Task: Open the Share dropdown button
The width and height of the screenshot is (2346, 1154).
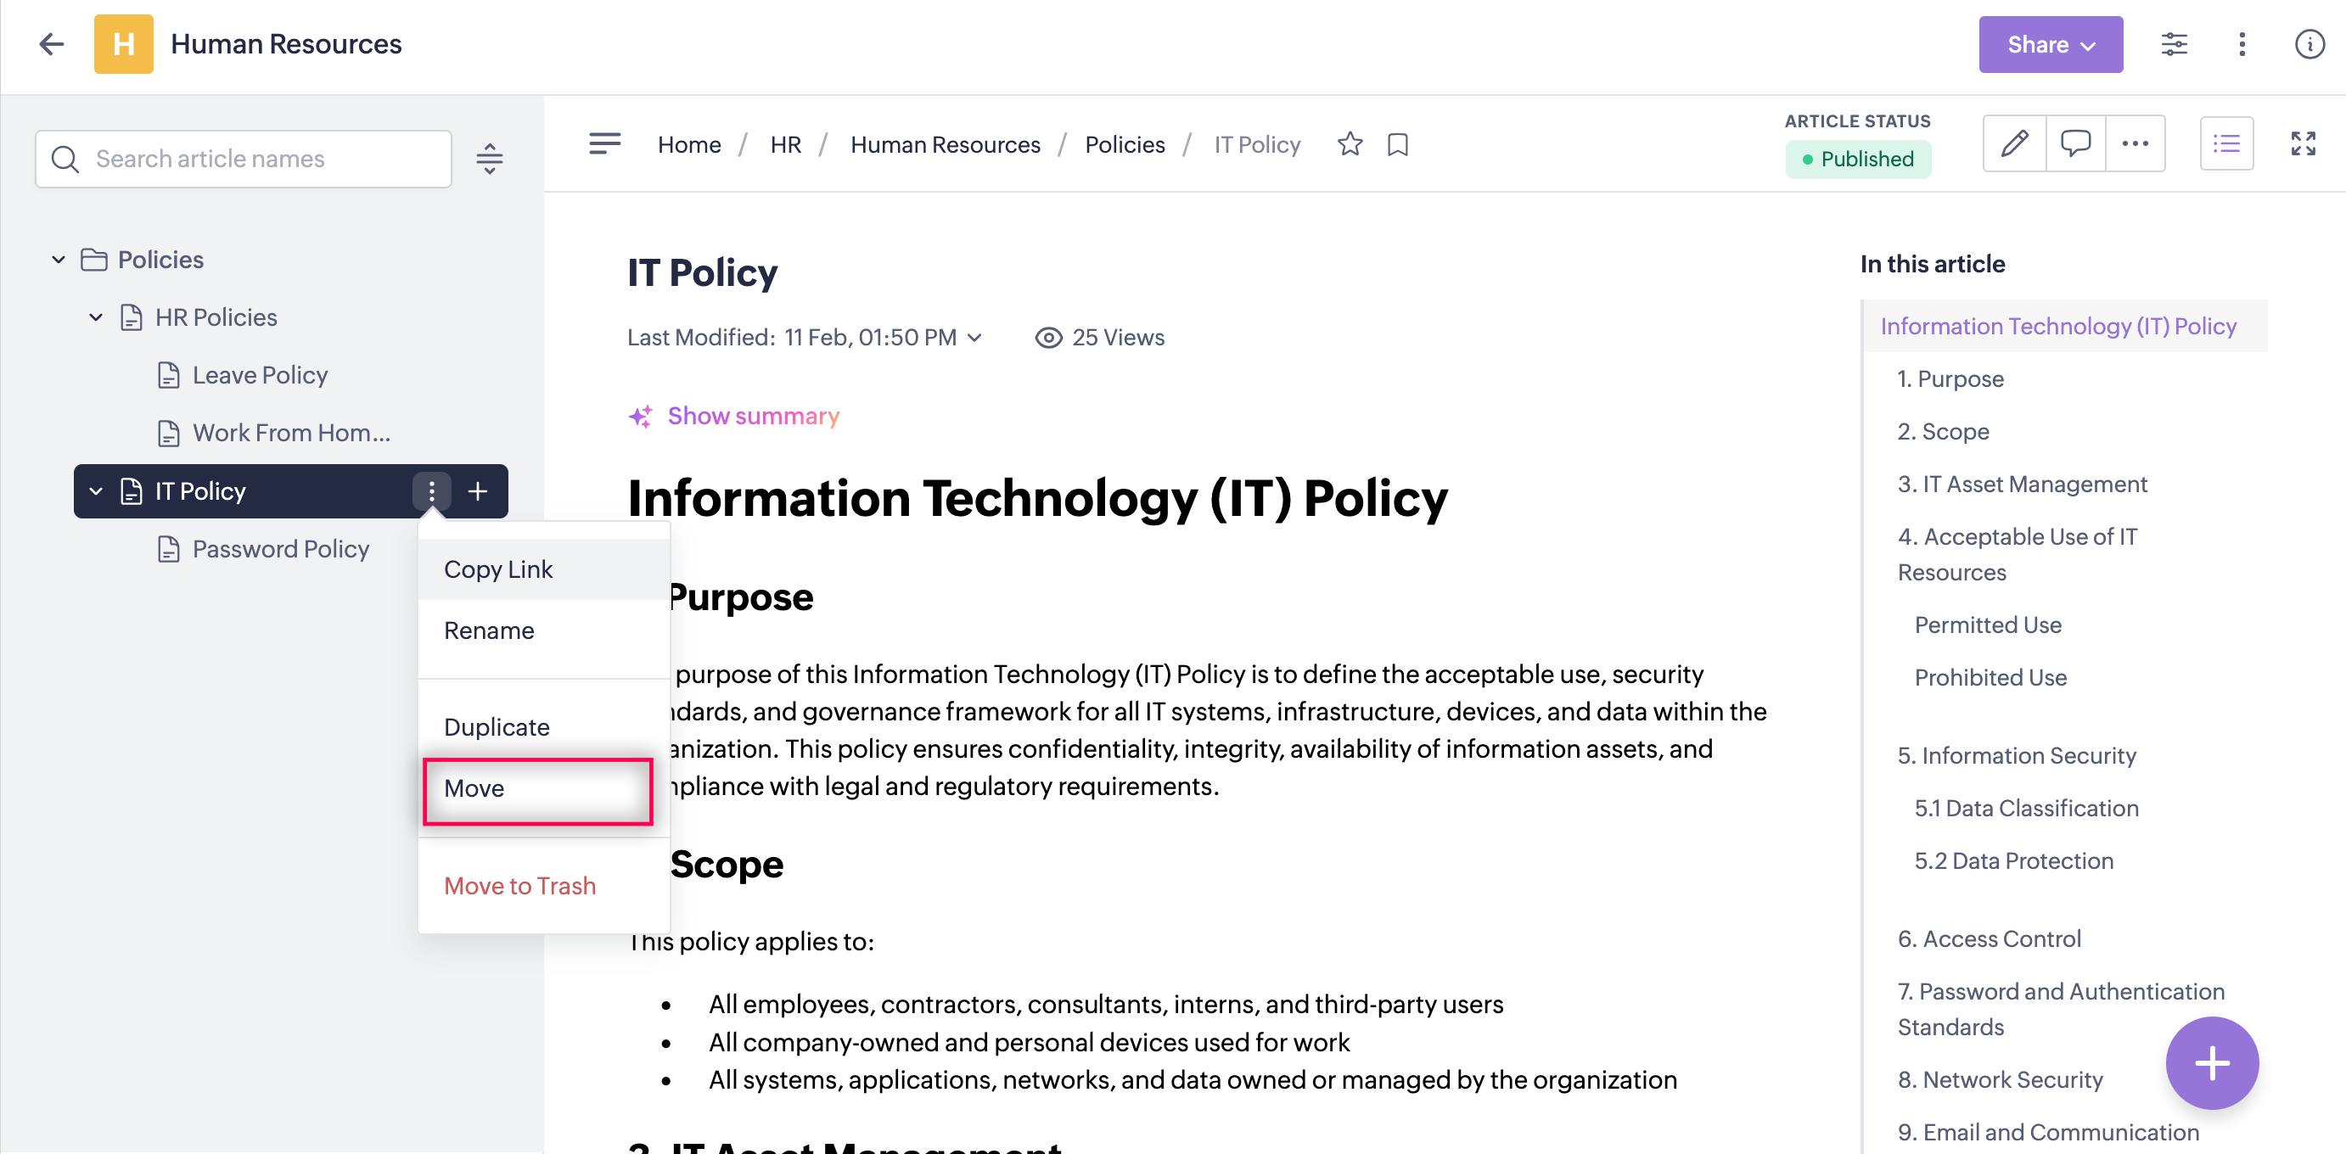Action: (2050, 44)
